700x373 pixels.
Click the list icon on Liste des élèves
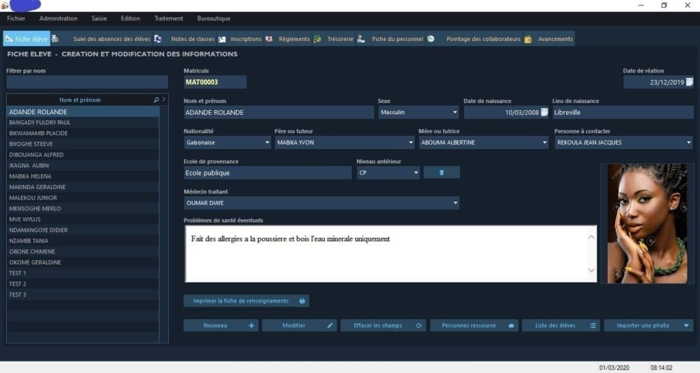coord(593,326)
